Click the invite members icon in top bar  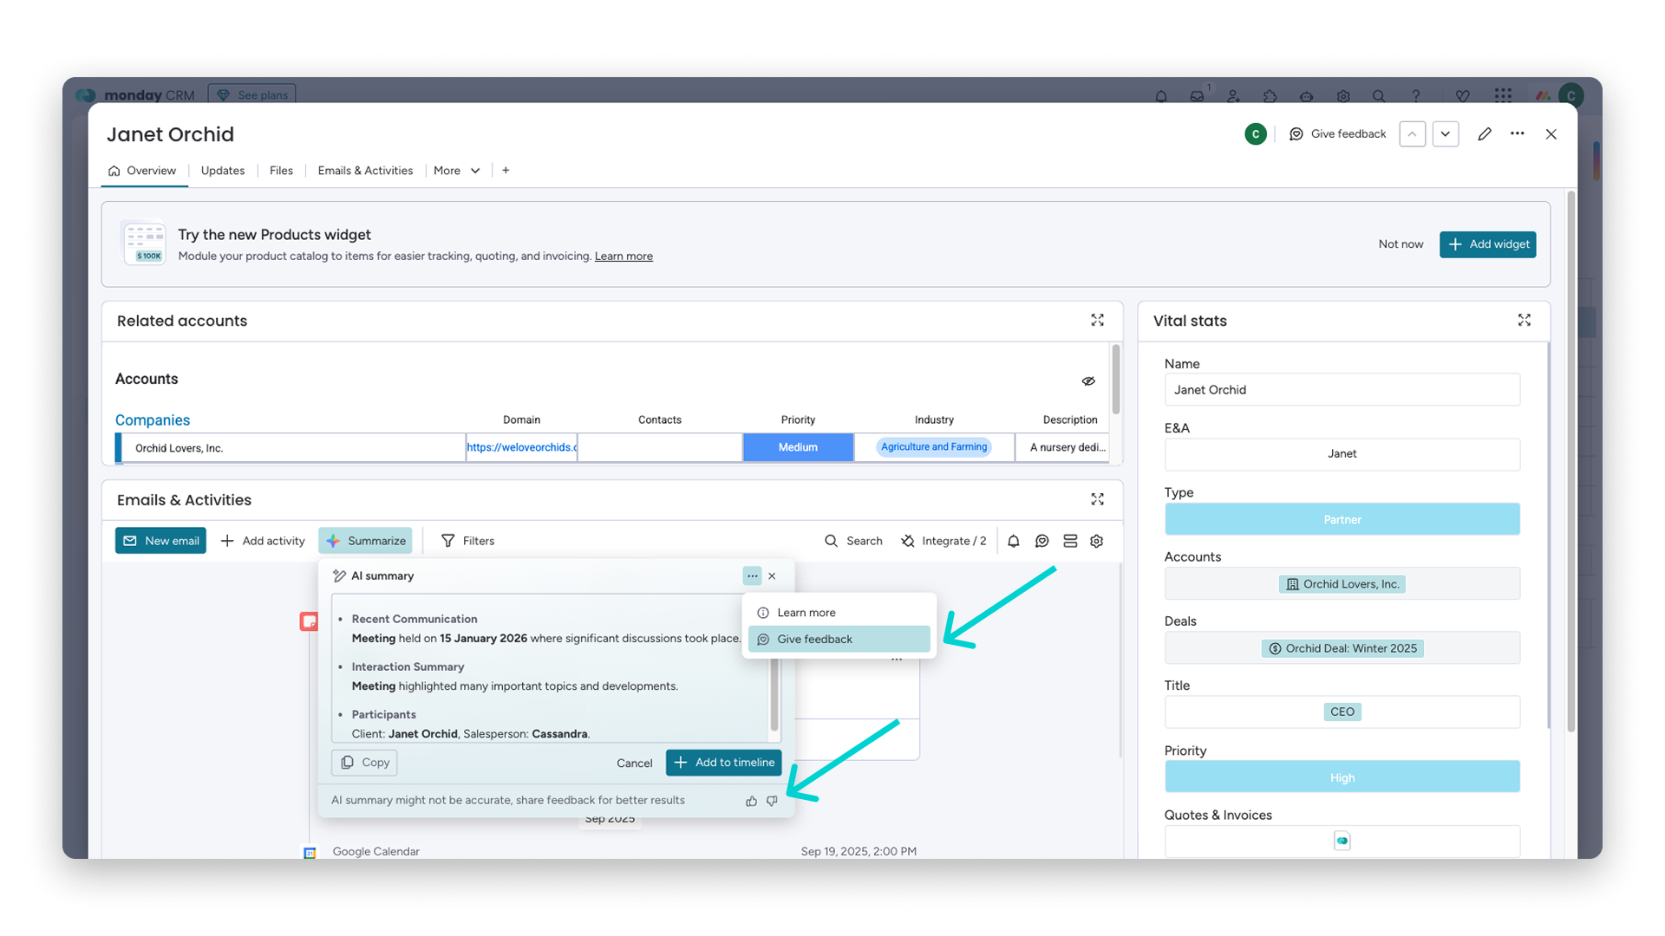click(1234, 96)
